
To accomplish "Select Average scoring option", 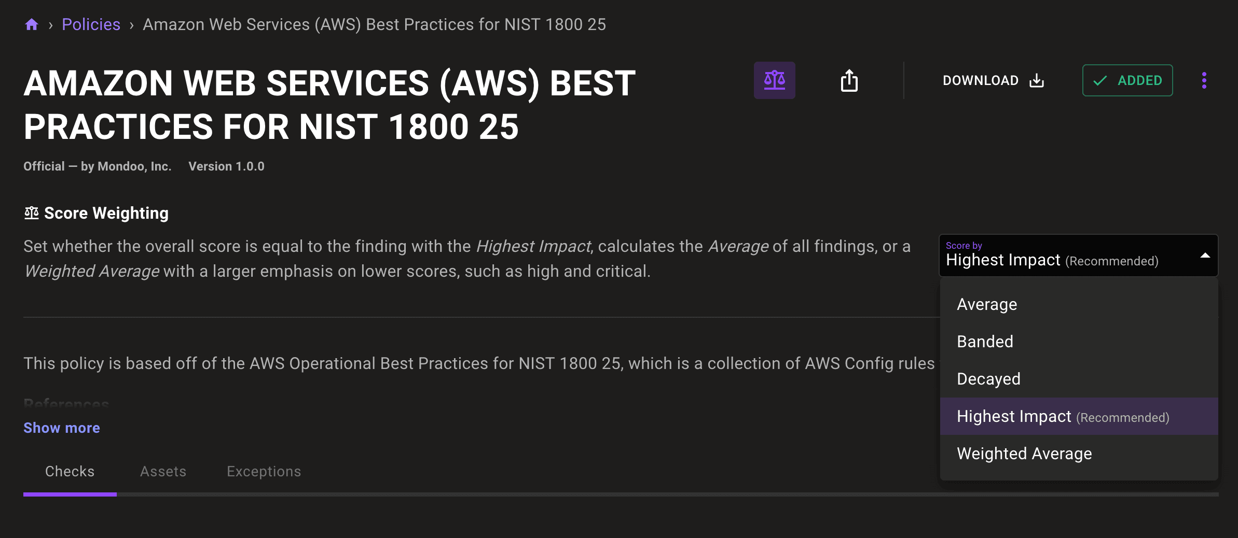I will pos(987,304).
